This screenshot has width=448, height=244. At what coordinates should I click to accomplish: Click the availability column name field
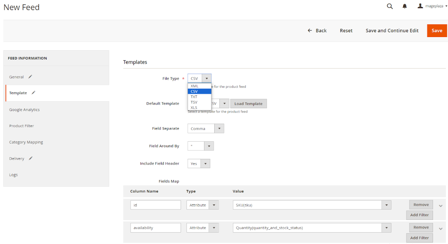click(x=156, y=228)
